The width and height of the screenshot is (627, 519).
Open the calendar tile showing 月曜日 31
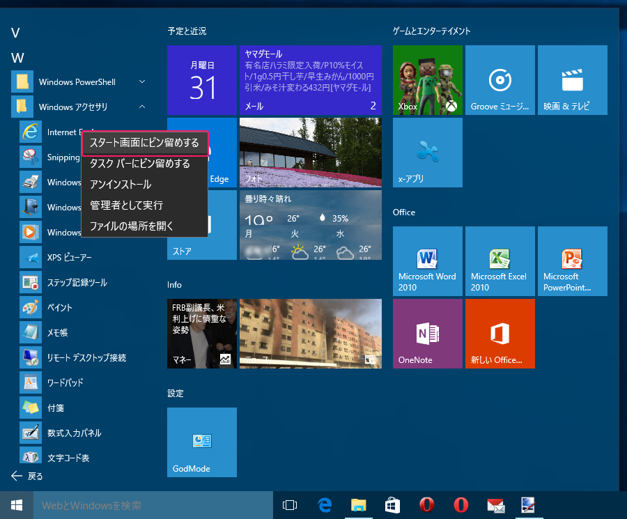pos(202,80)
